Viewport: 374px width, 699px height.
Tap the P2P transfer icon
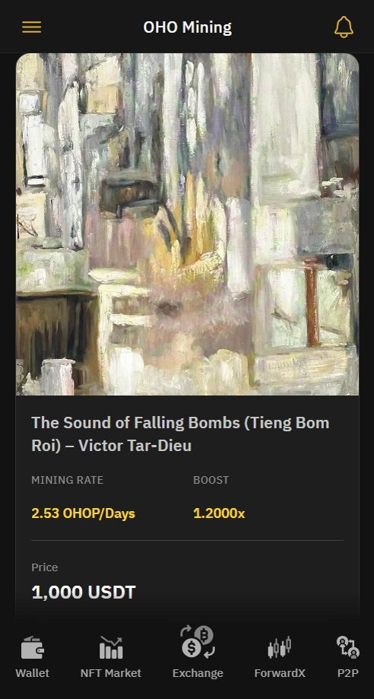tap(347, 648)
